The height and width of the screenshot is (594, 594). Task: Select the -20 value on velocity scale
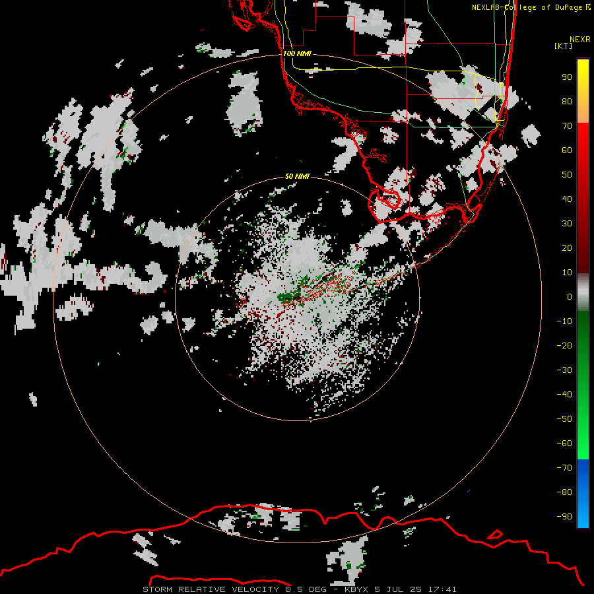coord(564,346)
